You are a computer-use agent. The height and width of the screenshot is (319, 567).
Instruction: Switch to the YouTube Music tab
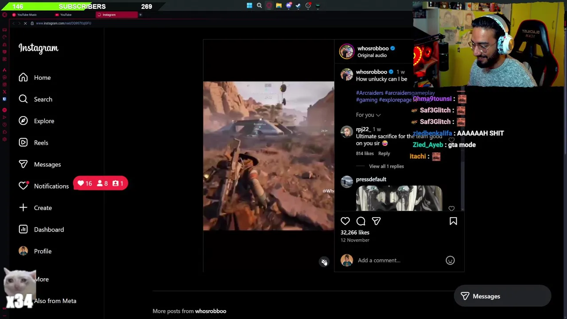[27, 15]
